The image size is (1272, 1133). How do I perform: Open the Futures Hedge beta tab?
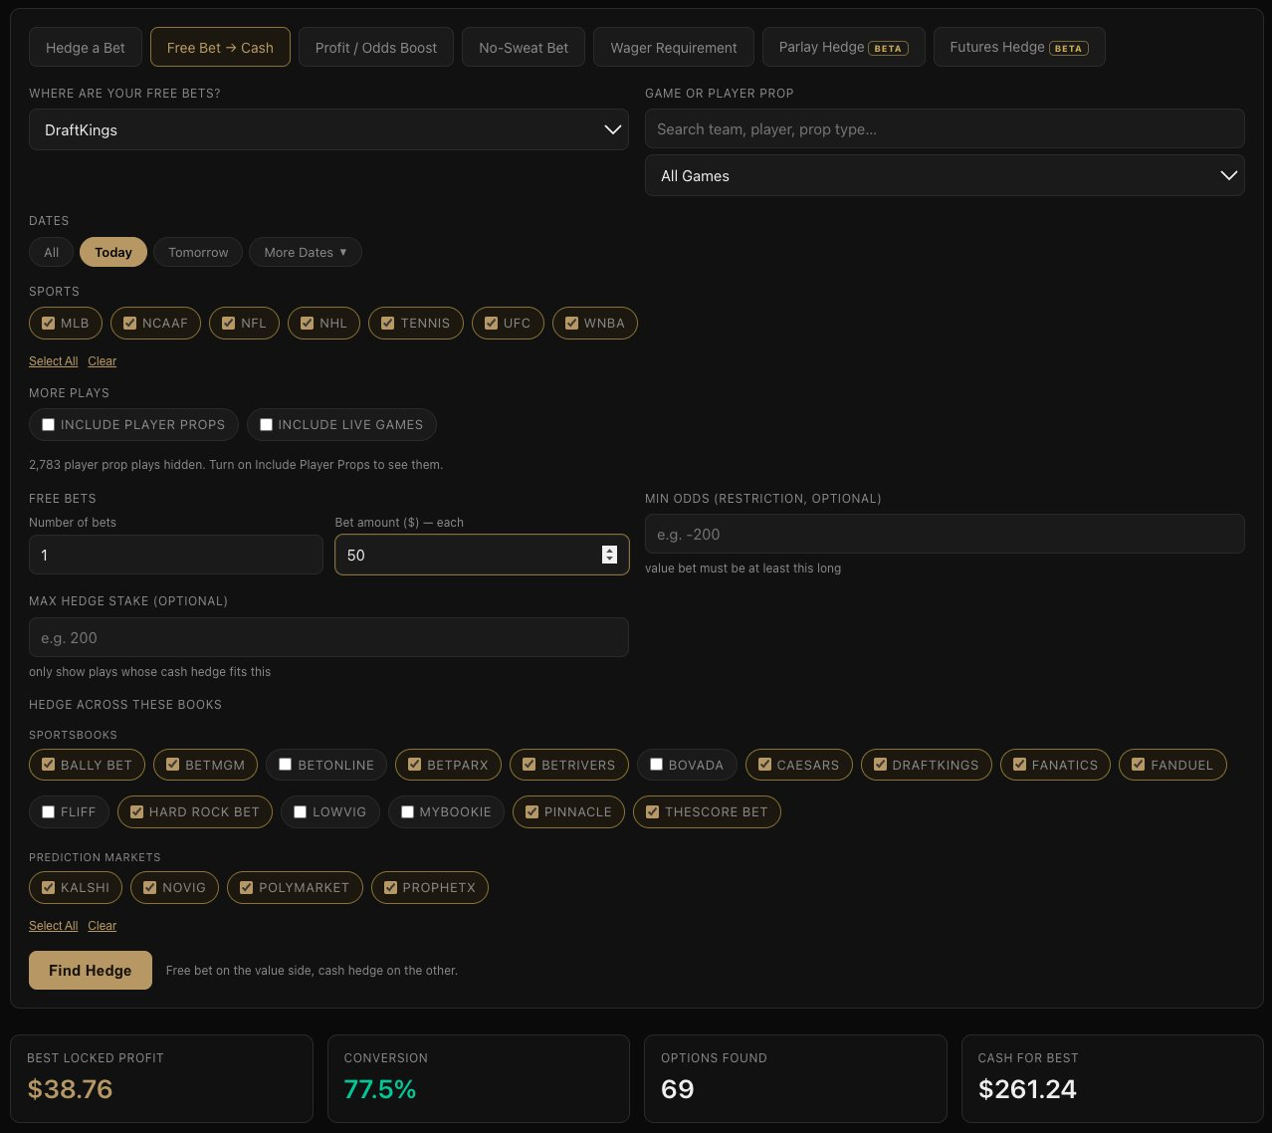coord(1019,47)
